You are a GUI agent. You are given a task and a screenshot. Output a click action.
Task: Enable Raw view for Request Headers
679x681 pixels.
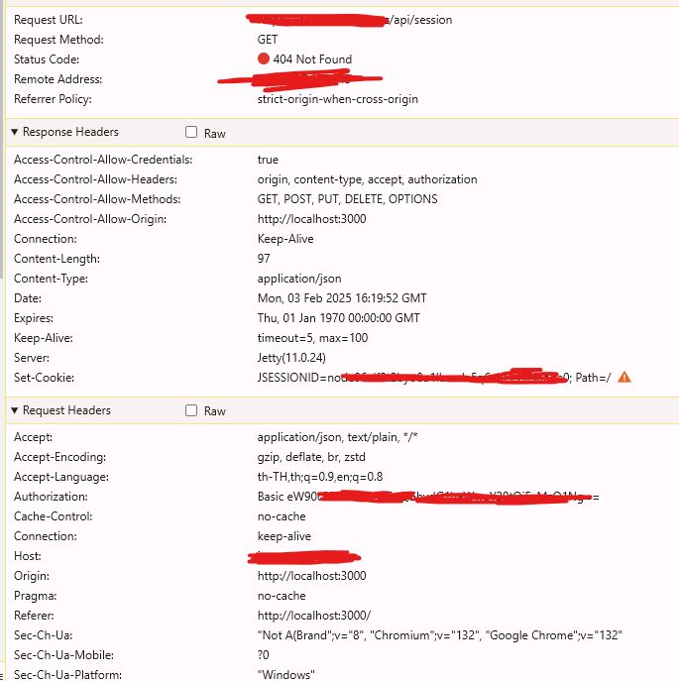191,411
